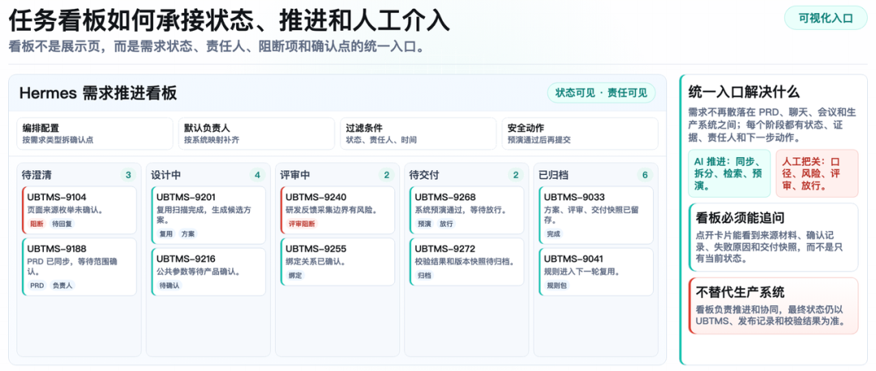Screen dimensions: 876x371
Task: Click the 归档 tag on UBTMS-9272
Action: tap(424, 275)
